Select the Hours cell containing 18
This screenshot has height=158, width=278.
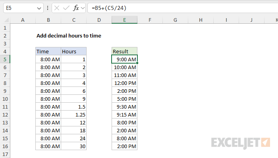pos(74,130)
